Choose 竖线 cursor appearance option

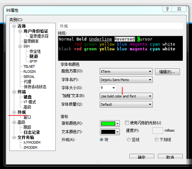[129, 140]
